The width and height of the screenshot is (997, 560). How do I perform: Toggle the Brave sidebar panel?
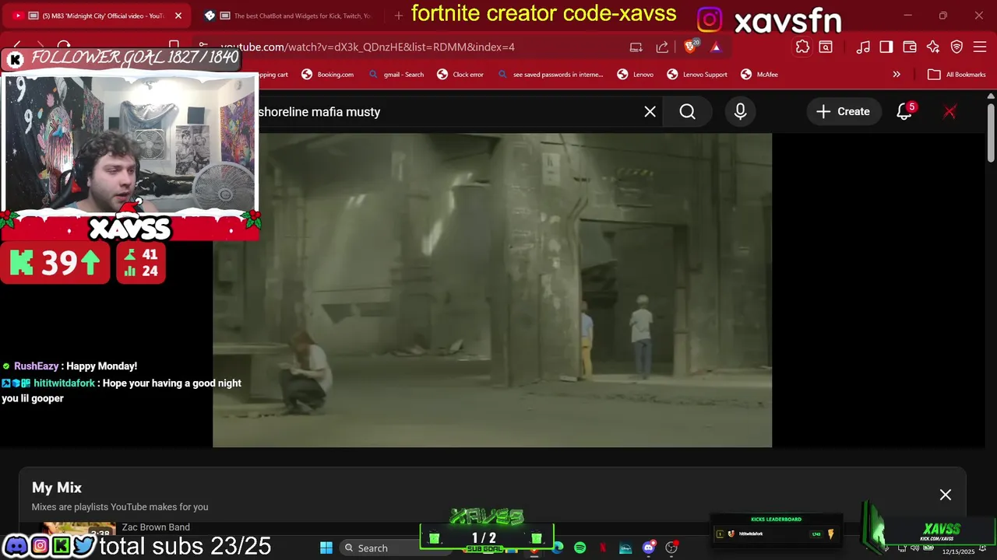point(886,47)
